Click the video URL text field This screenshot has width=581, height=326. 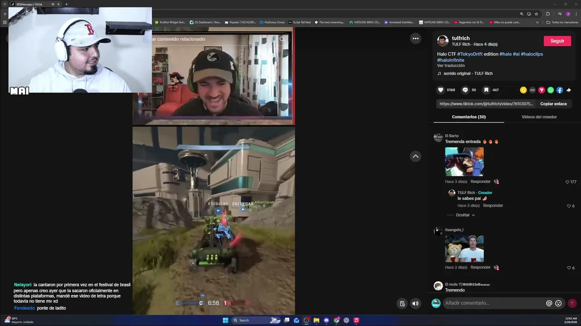(x=486, y=104)
